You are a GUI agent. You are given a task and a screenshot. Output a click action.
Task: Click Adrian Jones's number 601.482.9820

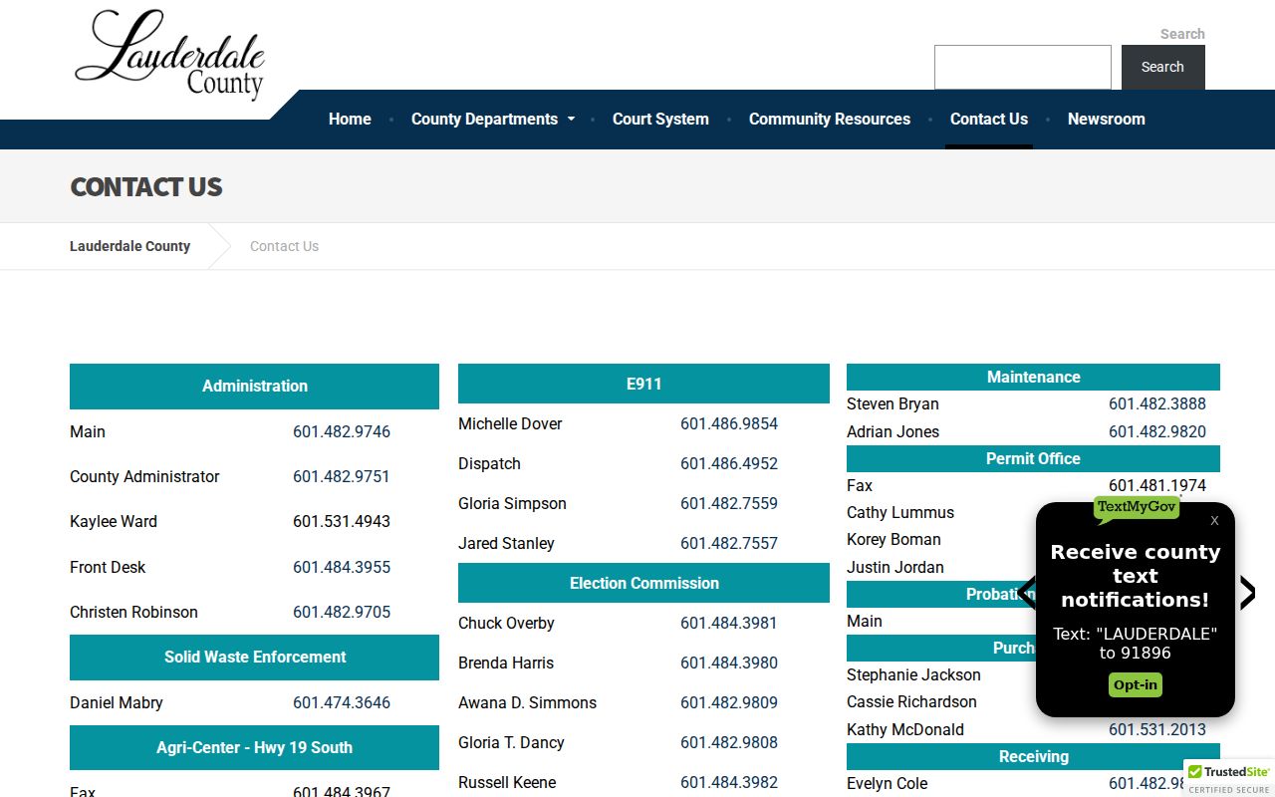(1157, 431)
